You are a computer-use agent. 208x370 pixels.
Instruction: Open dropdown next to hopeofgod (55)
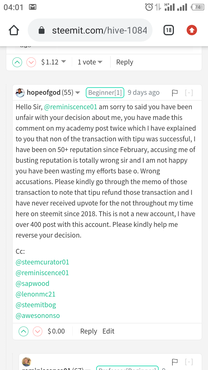pyautogui.click(x=77, y=93)
